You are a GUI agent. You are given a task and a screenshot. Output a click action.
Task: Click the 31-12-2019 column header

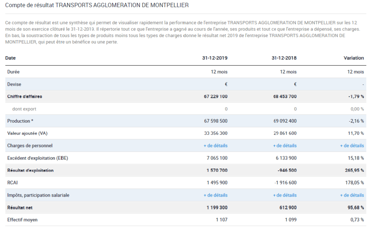(x=215, y=58)
